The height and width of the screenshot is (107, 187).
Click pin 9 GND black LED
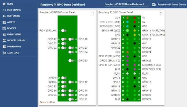click(127, 35)
